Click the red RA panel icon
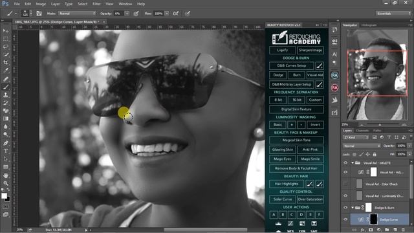 click(x=334, y=87)
